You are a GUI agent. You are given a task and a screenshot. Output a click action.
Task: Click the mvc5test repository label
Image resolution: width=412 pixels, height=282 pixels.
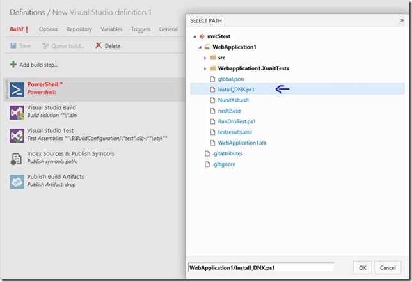coord(219,36)
